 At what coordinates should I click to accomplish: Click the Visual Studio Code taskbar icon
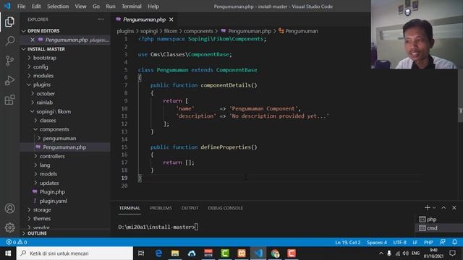coord(258,253)
